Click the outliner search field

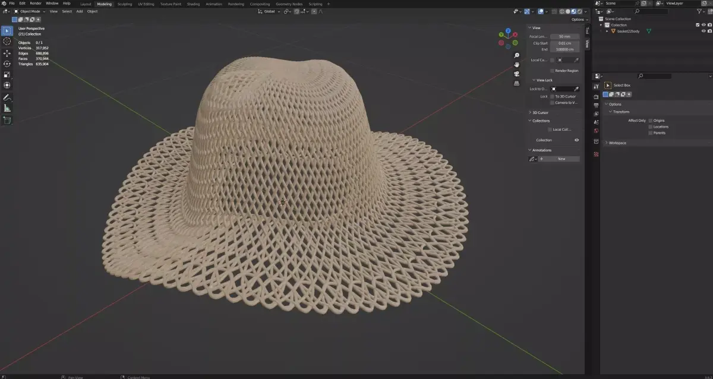tap(654, 11)
